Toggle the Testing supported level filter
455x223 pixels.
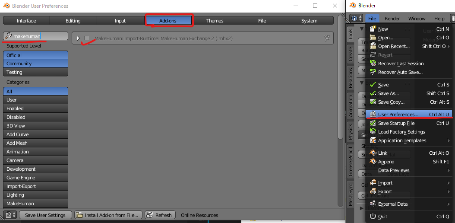tap(36, 72)
